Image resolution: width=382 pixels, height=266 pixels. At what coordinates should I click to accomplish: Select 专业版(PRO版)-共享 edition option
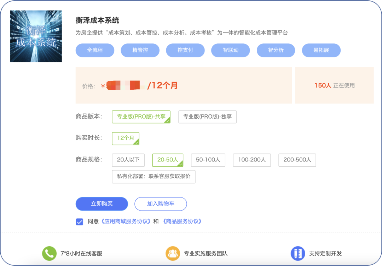(141, 117)
